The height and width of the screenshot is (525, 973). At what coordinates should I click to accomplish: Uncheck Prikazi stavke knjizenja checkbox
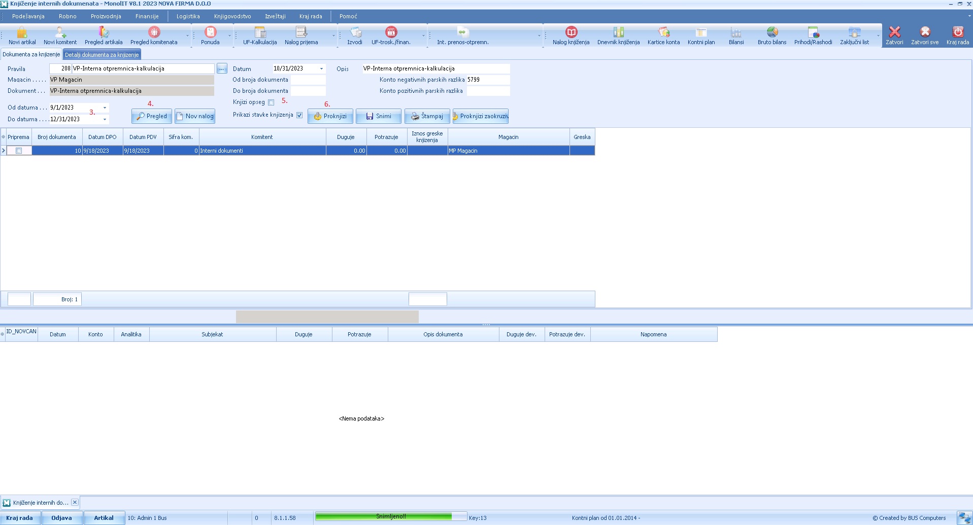(x=299, y=115)
